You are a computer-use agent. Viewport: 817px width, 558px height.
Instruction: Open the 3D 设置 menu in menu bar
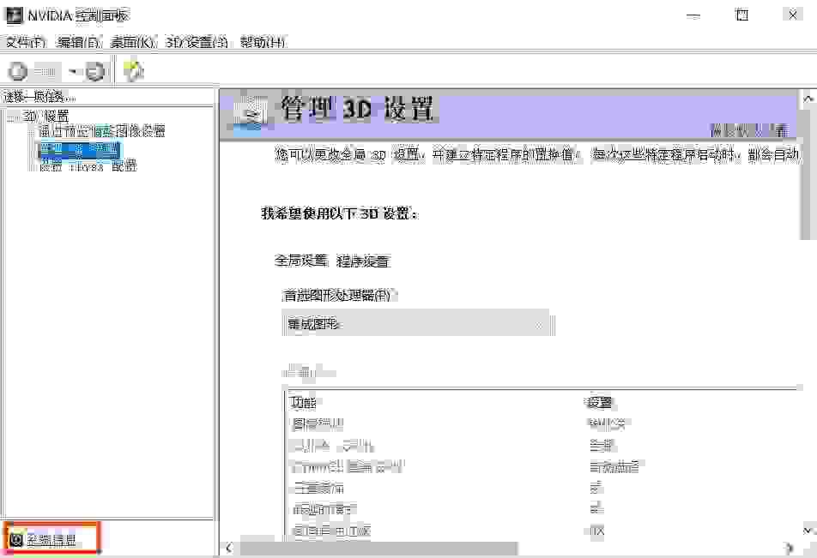(x=197, y=42)
